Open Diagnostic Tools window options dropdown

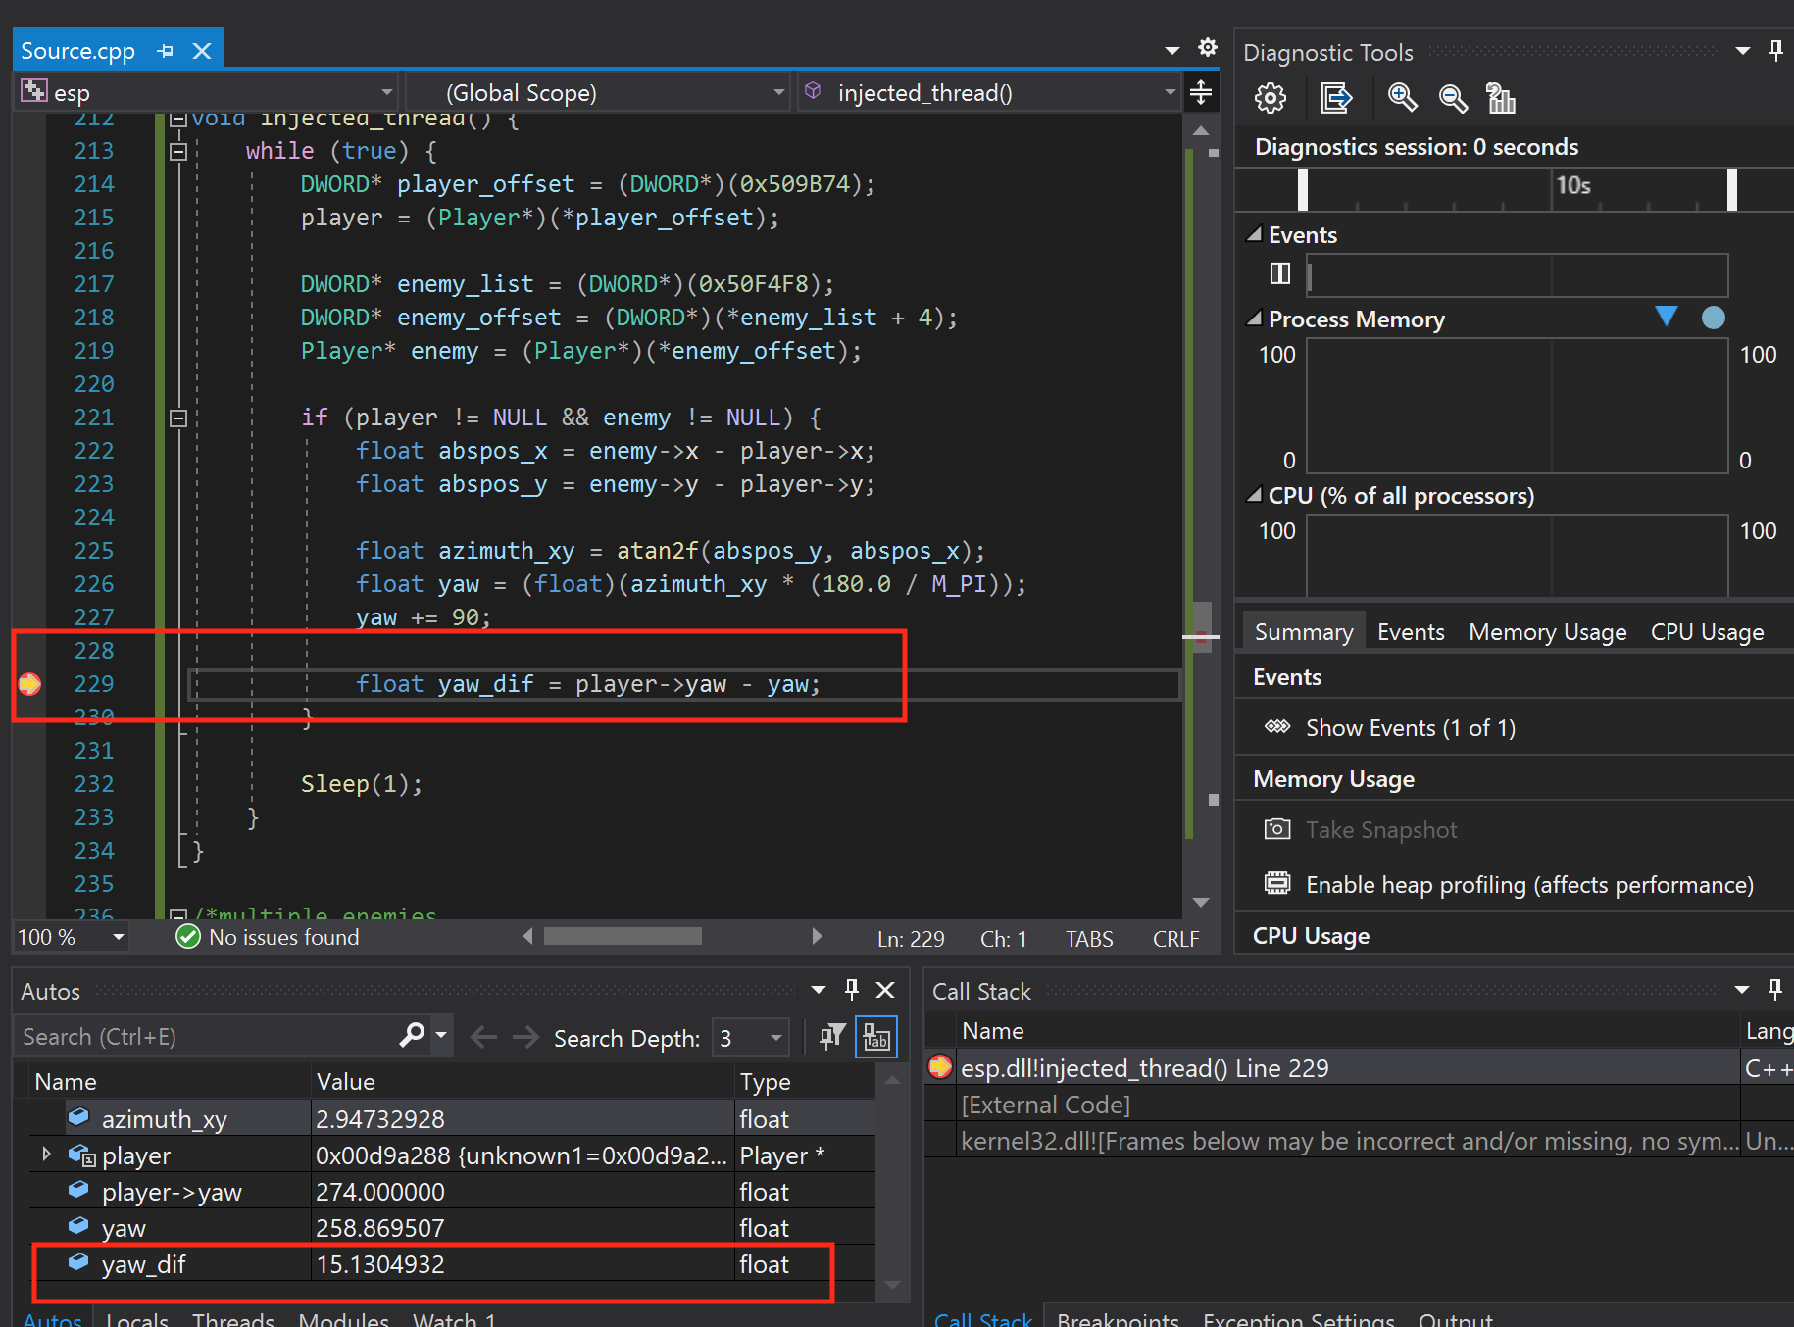[x=1742, y=50]
